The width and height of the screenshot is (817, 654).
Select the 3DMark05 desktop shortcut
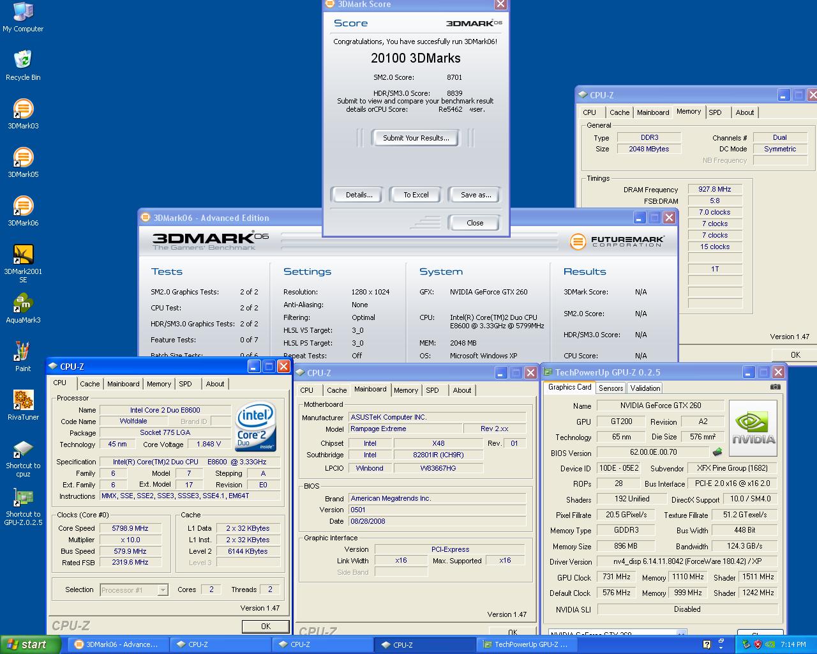click(23, 162)
